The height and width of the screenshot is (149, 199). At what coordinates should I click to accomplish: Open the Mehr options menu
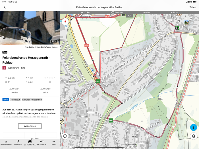tap(54, 143)
